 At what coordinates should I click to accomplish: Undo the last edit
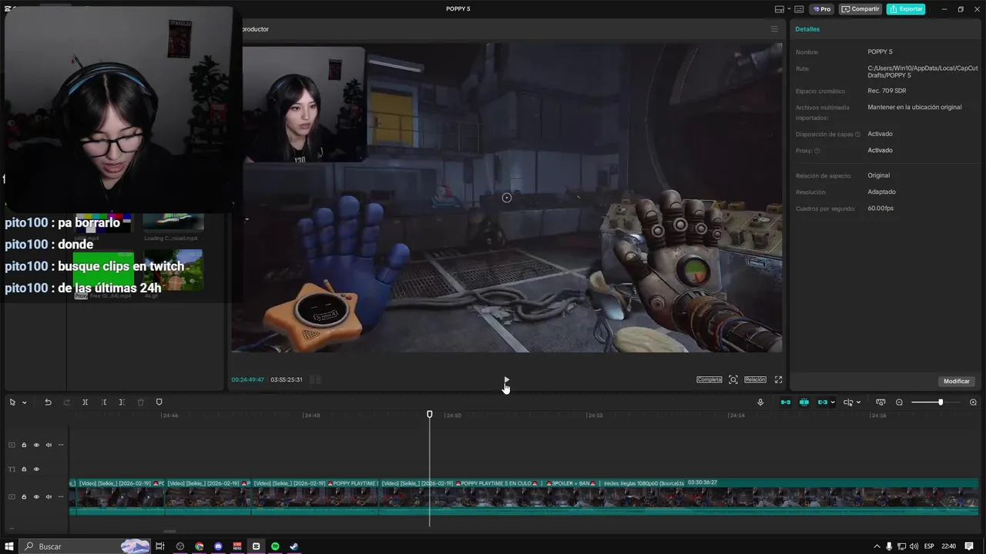click(48, 402)
